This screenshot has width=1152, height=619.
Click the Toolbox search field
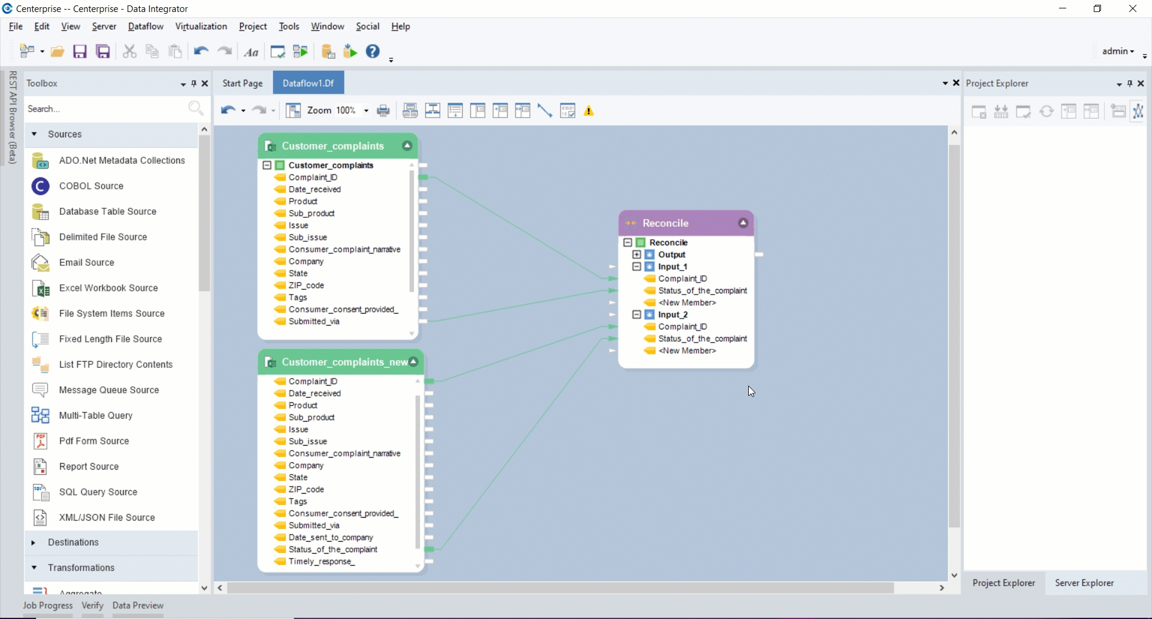pos(105,109)
